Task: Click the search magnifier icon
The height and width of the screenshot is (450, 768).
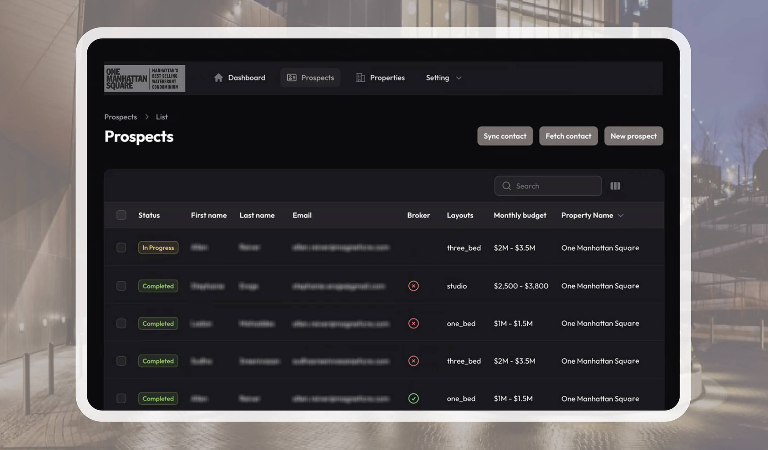Action: pos(506,186)
